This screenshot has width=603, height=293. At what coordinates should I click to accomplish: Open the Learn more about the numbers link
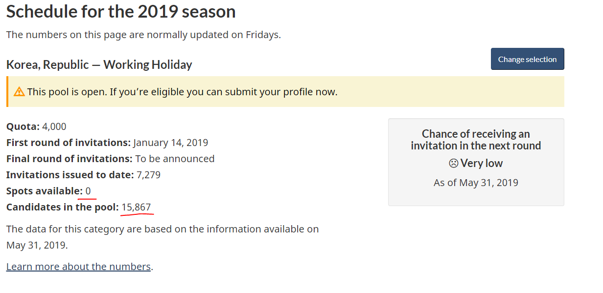(x=78, y=267)
